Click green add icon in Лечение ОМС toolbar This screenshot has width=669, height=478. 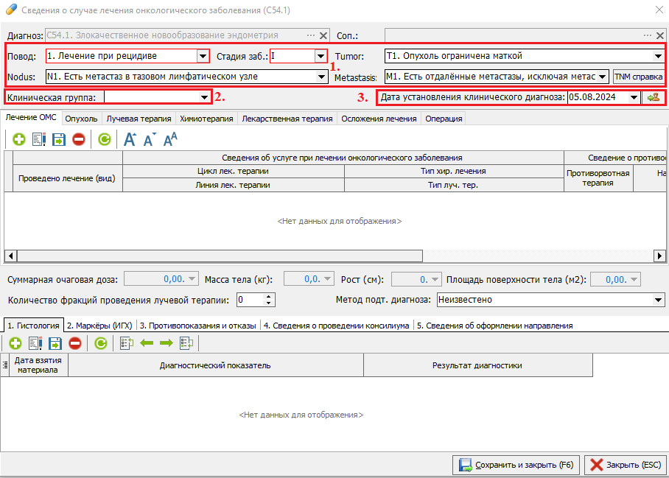pyautogui.click(x=18, y=139)
